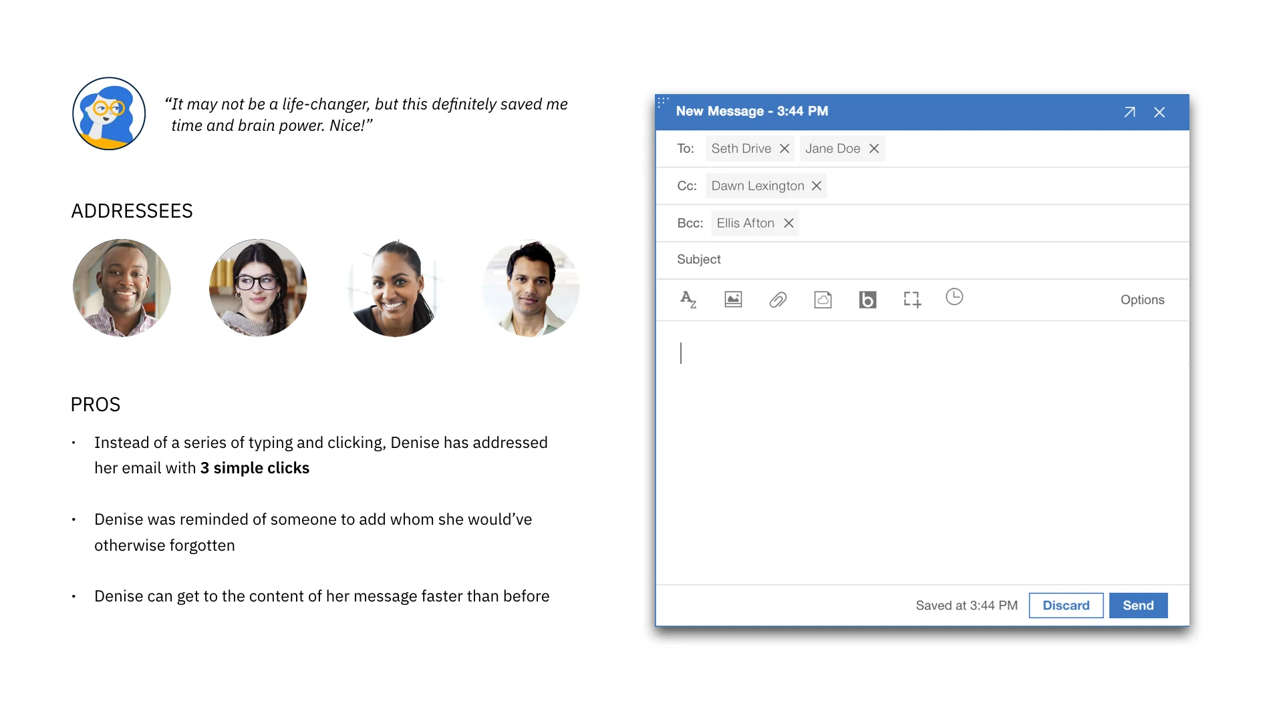This screenshot has height=721, width=1283.
Task: Open text formatting options icon
Action: (688, 300)
